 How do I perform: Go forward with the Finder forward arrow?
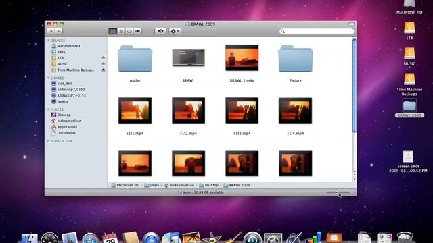click(59, 31)
